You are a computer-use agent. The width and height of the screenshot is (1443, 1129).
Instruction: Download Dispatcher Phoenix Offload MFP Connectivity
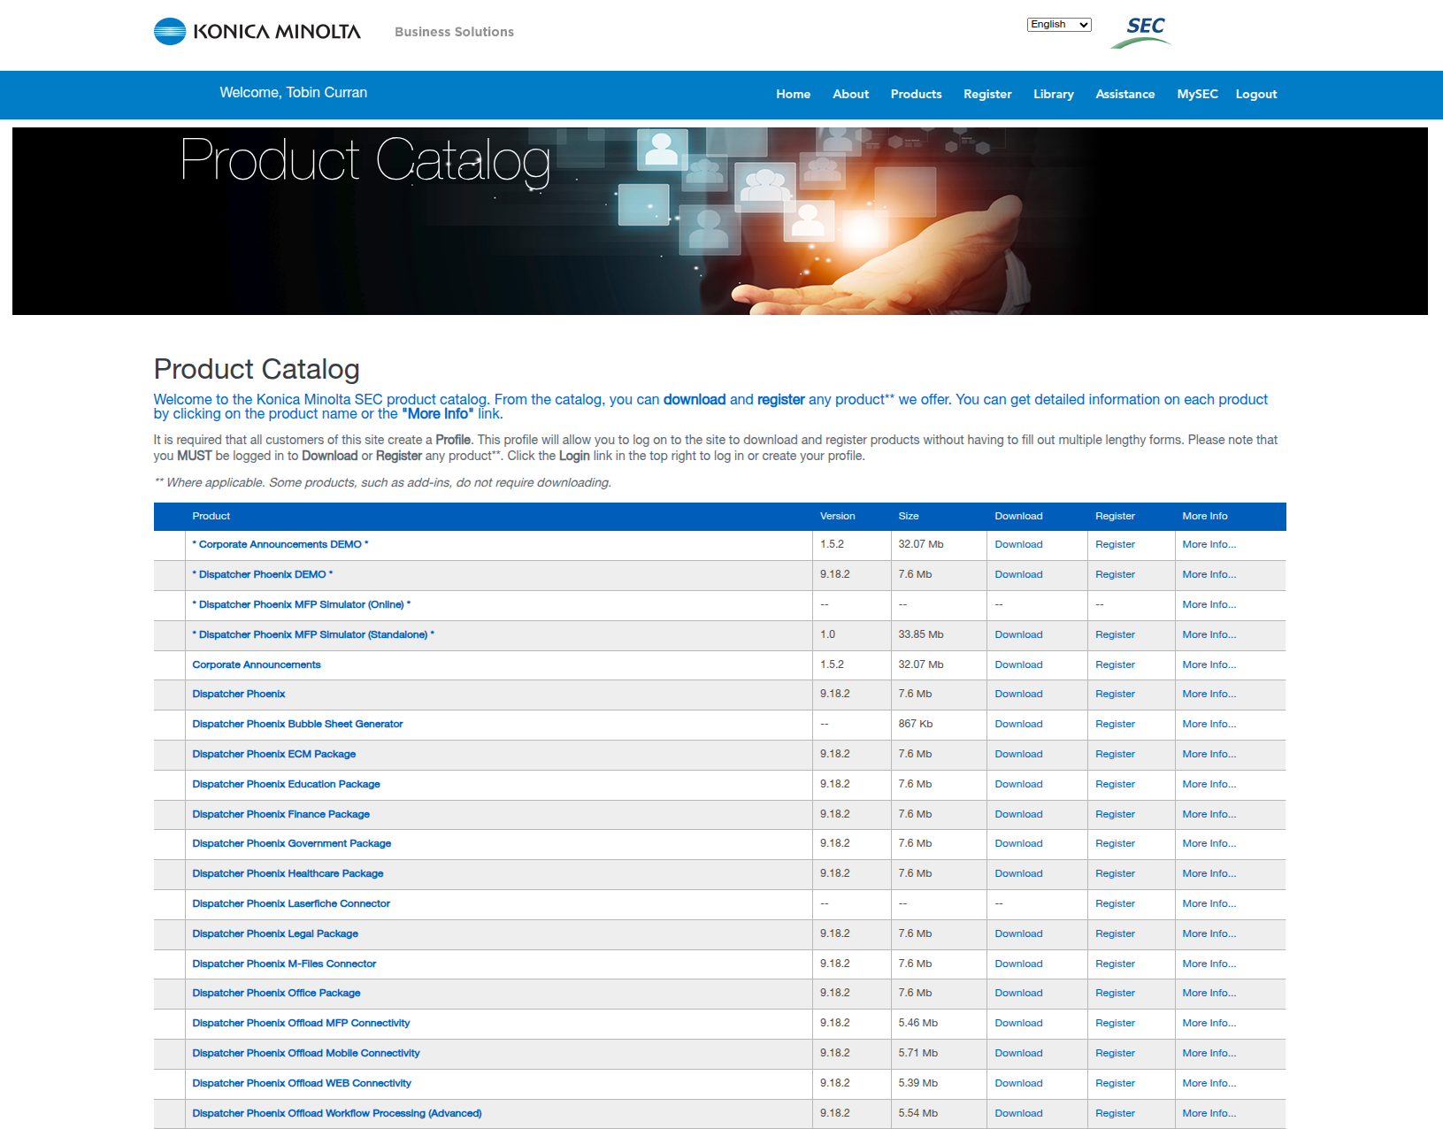(1018, 1024)
